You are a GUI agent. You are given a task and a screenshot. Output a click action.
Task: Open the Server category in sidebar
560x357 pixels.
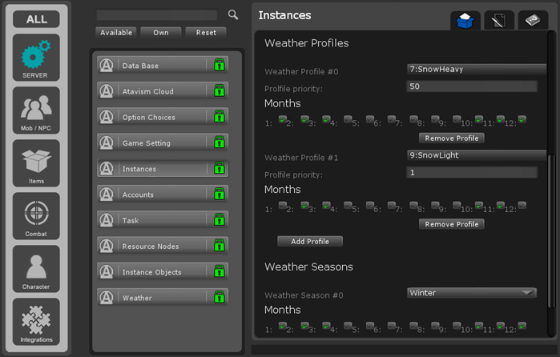(36, 58)
